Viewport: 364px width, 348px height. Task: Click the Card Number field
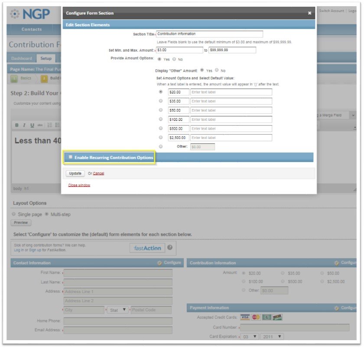[295, 328]
